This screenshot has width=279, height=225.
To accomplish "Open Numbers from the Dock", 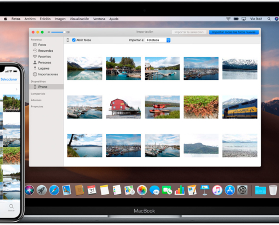I will pyautogui.click(x=179, y=190).
